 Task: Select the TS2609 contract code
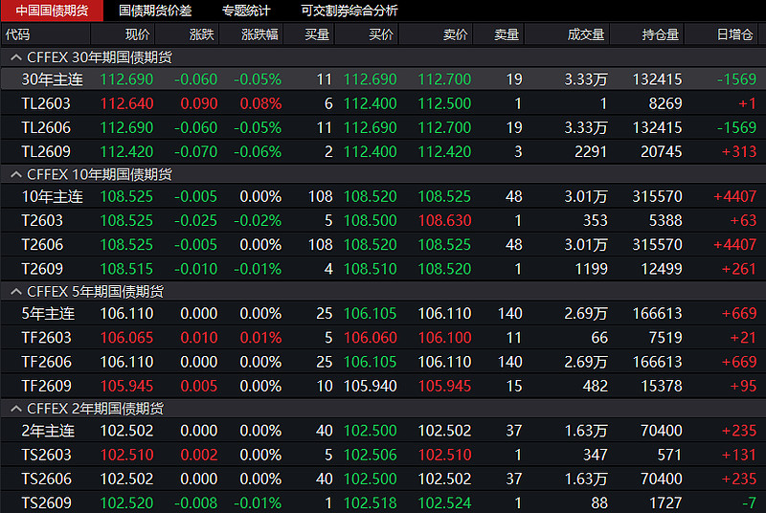point(46,502)
